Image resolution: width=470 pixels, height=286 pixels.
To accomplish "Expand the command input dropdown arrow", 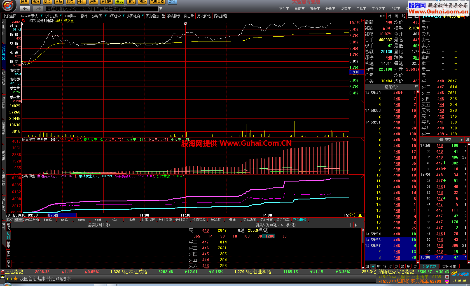I will point(161,9).
